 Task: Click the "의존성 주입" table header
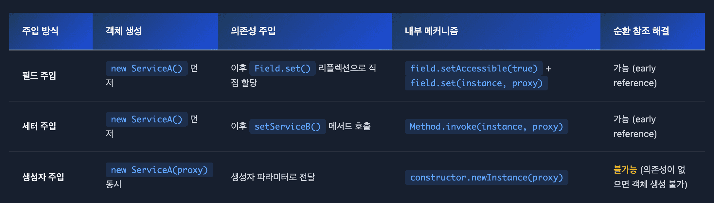(x=253, y=31)
